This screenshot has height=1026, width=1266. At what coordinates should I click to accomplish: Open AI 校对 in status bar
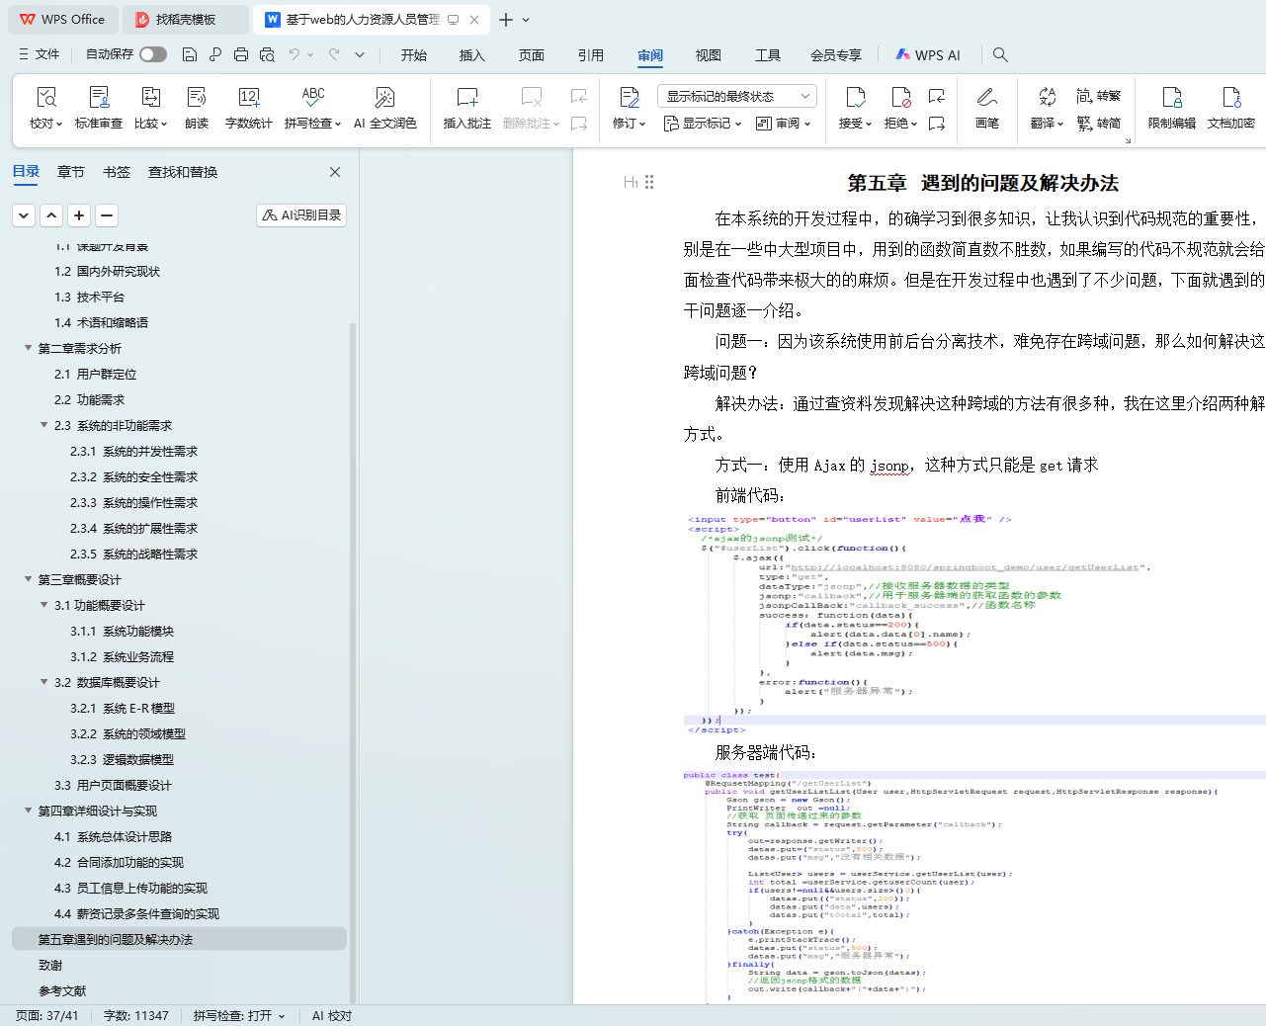point(332,1015)
